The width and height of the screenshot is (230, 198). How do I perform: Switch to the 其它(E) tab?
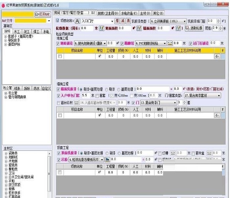pyautogui.click(x=158, y=13)
